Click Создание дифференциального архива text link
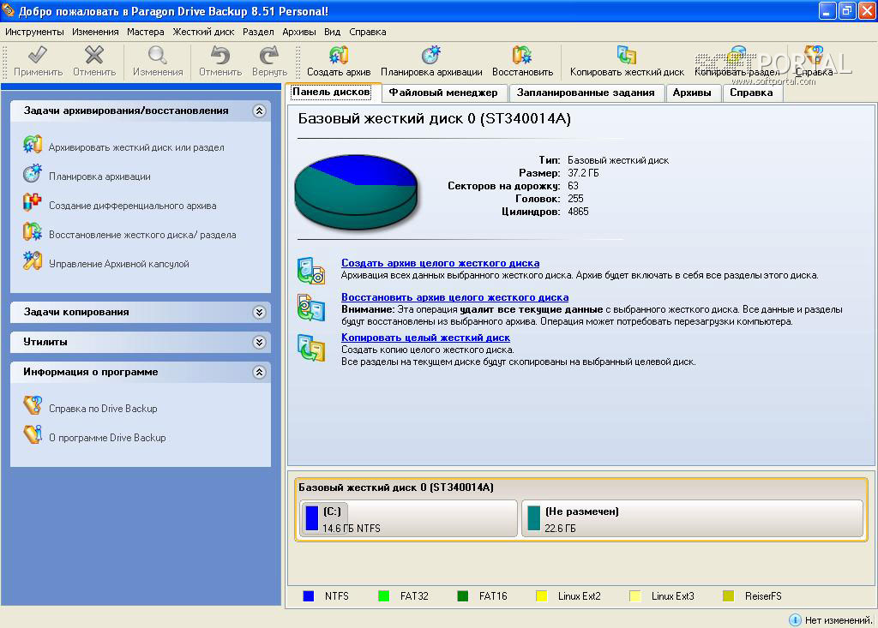This screenshot has width=878, height=628. [x=133, y=206]
